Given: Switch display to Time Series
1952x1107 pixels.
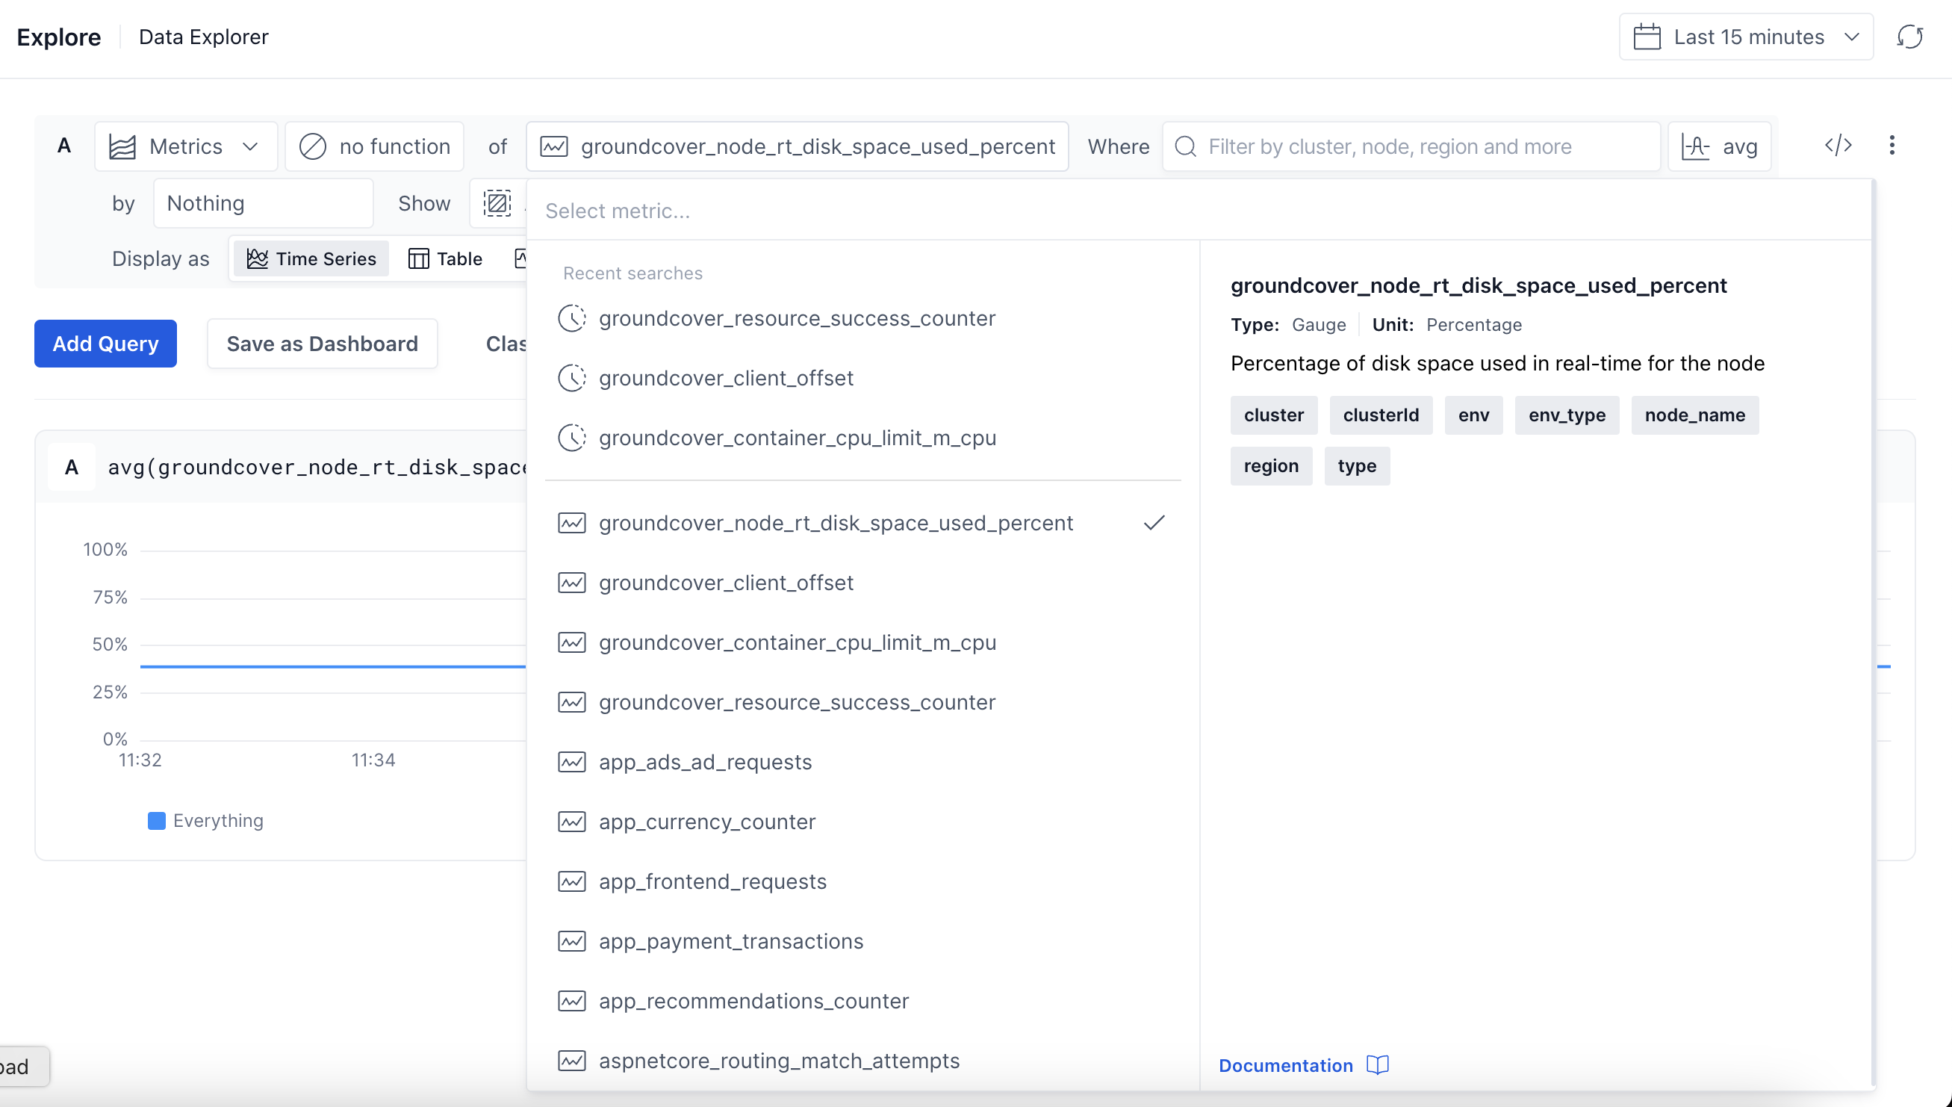Looking at the screenshot, I should pyautogui.click(x=311, y=258).
